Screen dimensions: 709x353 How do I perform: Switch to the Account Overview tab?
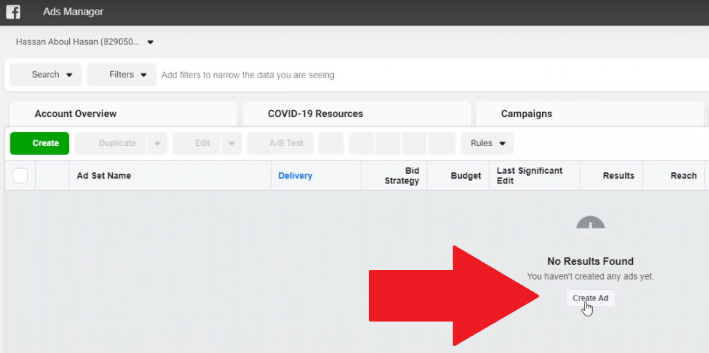tap(123, 114)
